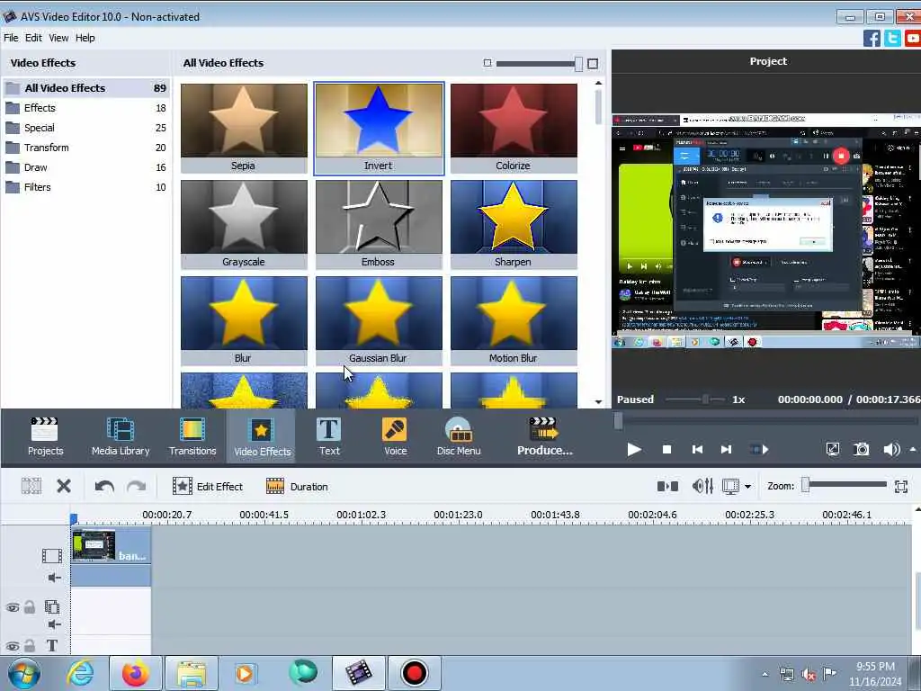This screenshot has width=921, height=691.
Task: Click the small thumbnails size icon
Action: click(x=487, y=63)
